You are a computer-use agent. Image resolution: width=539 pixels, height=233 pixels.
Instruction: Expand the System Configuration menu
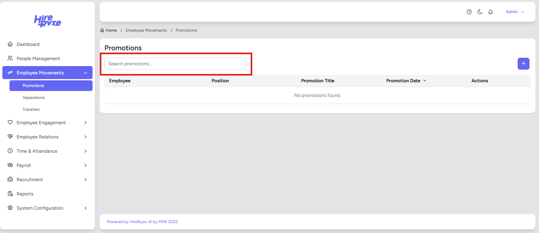pyautogui.click(x=85, y=208)
